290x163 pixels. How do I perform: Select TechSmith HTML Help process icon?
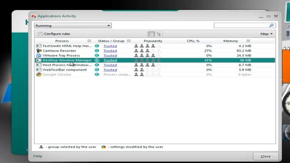(x=39, y=46)
